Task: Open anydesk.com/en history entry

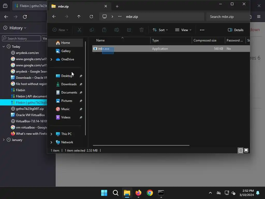Action: pos(27,53)
